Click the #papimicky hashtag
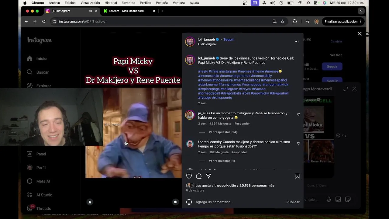389x219 pixels. click(260, 93)
